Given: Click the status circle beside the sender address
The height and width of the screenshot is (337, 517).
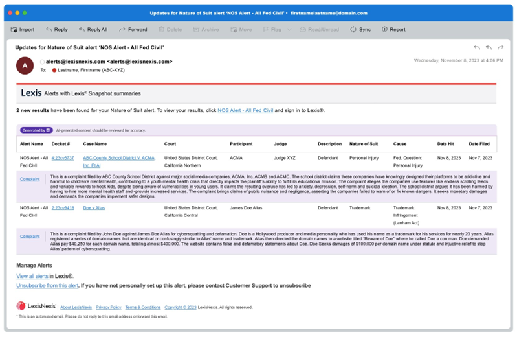Looking at the screenshot, I should pos(42,62).
